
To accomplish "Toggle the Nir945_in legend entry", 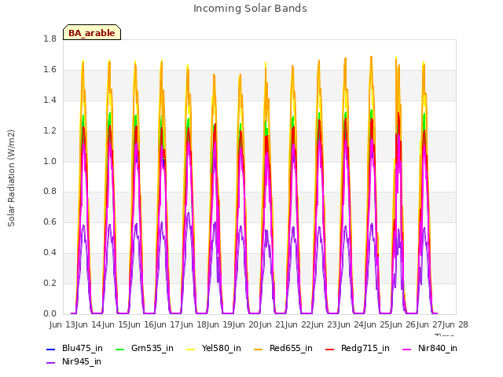I will [74, 361].
